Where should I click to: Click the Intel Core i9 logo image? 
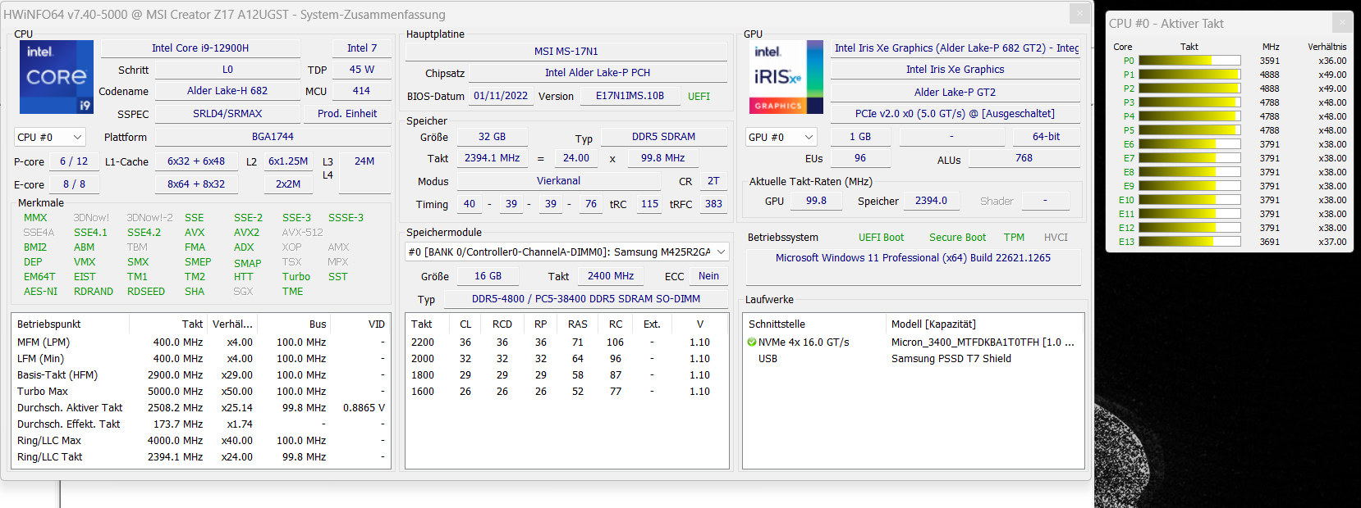tap(57, 77)
